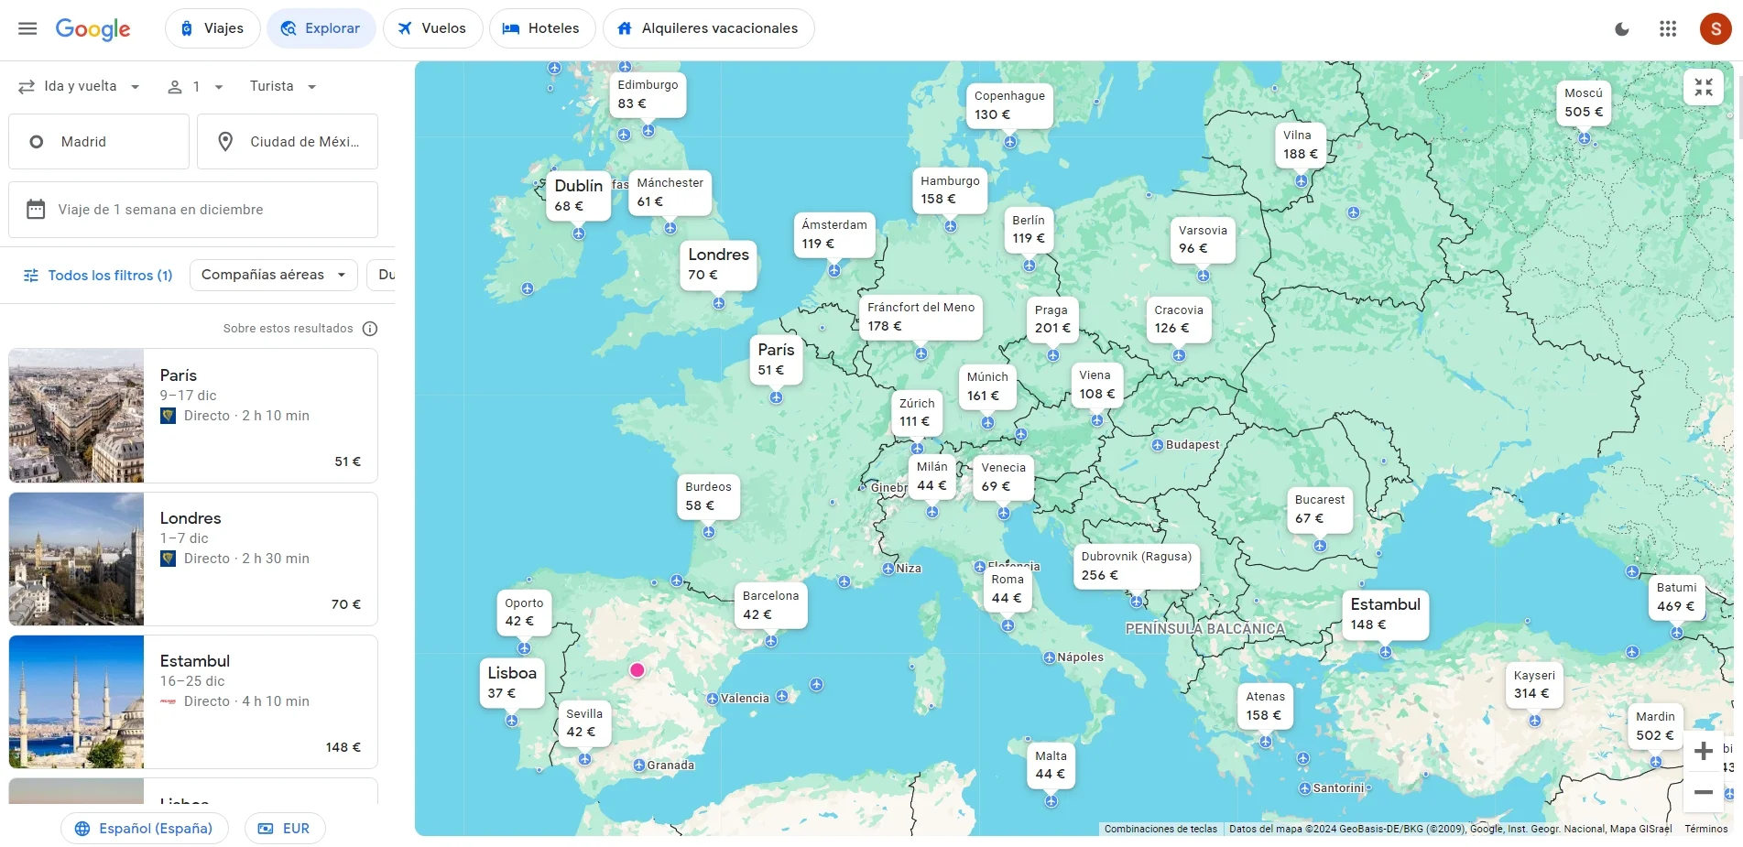Select the Estambul destination thumbnail
Viewport: 1743px width, 847px height.
77,702
